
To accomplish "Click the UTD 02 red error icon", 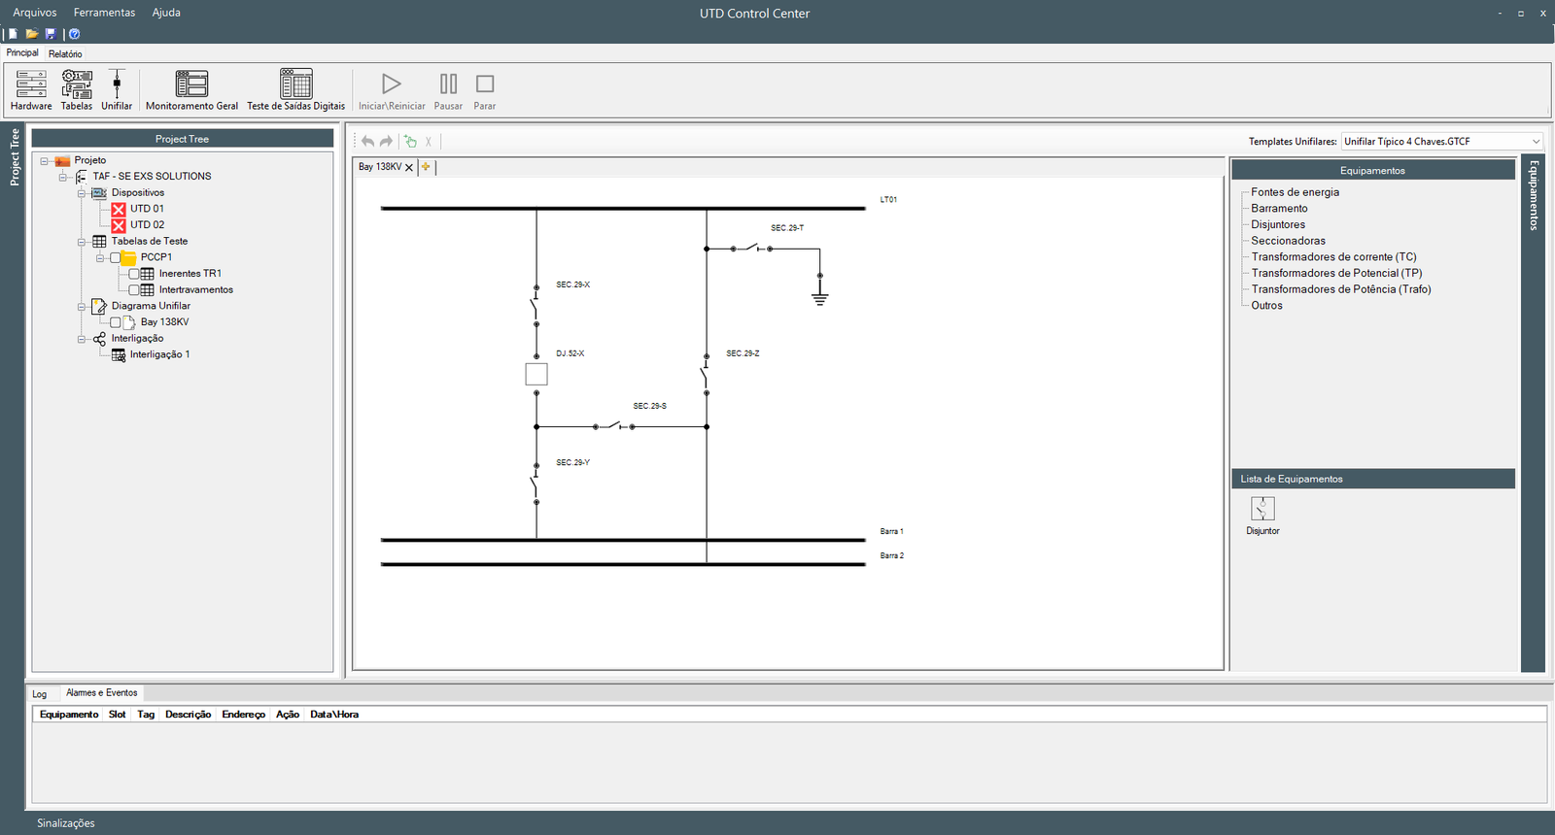I will tap(119, 225).
